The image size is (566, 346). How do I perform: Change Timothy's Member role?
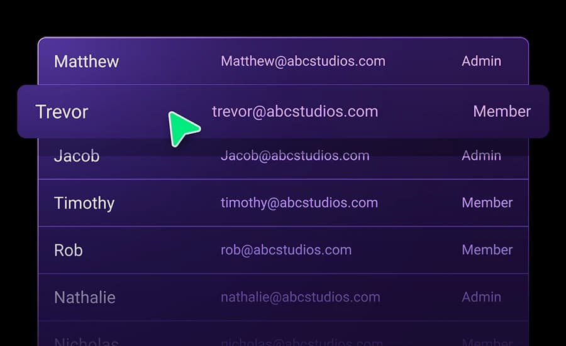(487, 203)
